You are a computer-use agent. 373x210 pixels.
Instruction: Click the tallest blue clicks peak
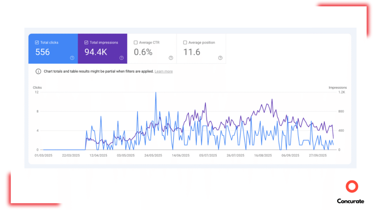point(156,93)
